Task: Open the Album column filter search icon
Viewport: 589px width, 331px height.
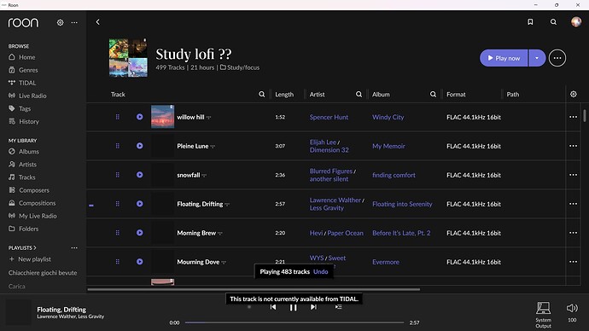Action: [433, 94]
